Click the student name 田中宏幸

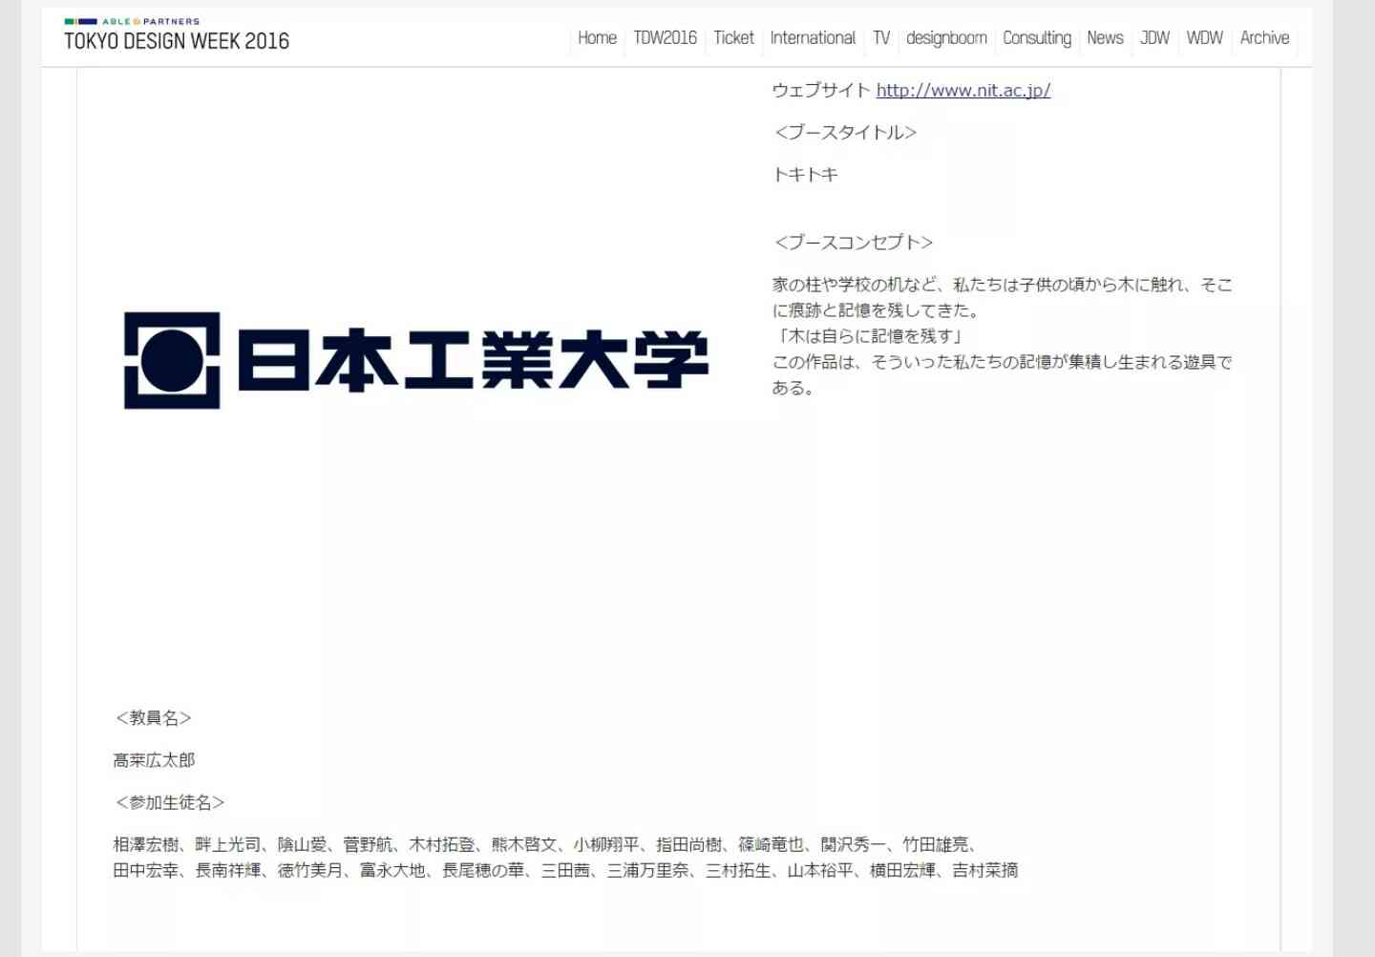[x=146, y=870]
